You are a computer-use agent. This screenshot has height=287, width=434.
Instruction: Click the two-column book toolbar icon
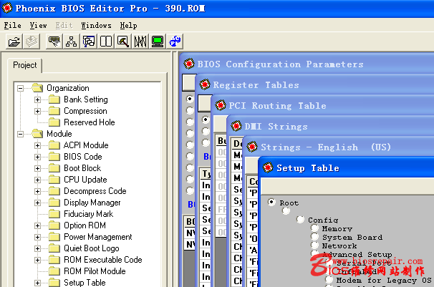106,42
